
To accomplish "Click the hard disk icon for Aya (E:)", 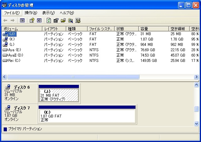I will coord(5,50).
